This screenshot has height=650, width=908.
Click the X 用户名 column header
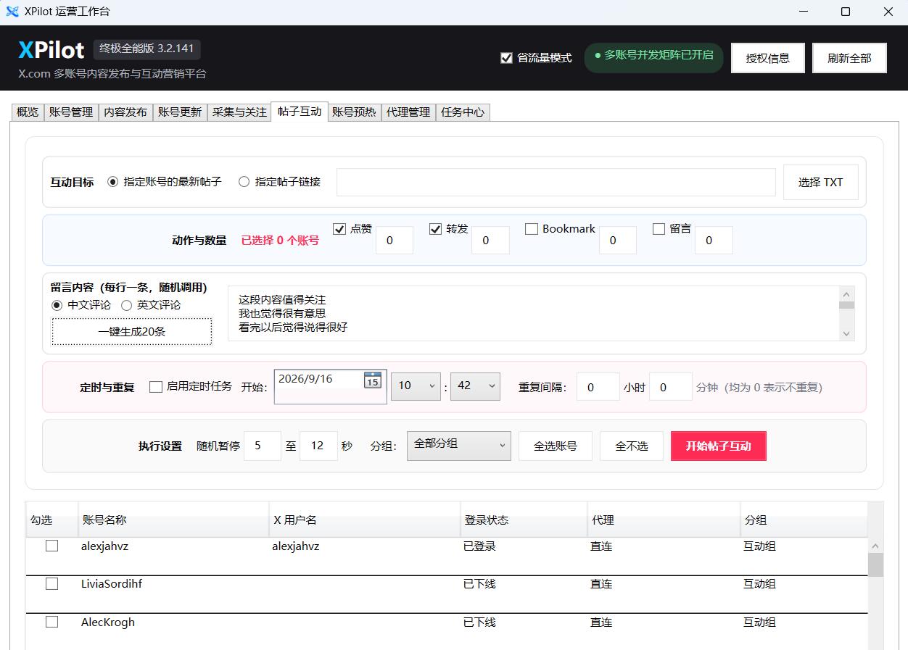point(365,520)
